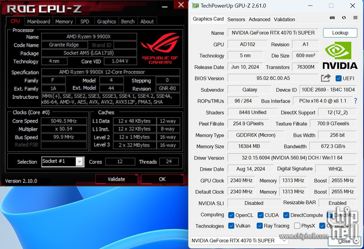364x249 pixels.
Task: Click the Cores value 12
Action: 120,162
